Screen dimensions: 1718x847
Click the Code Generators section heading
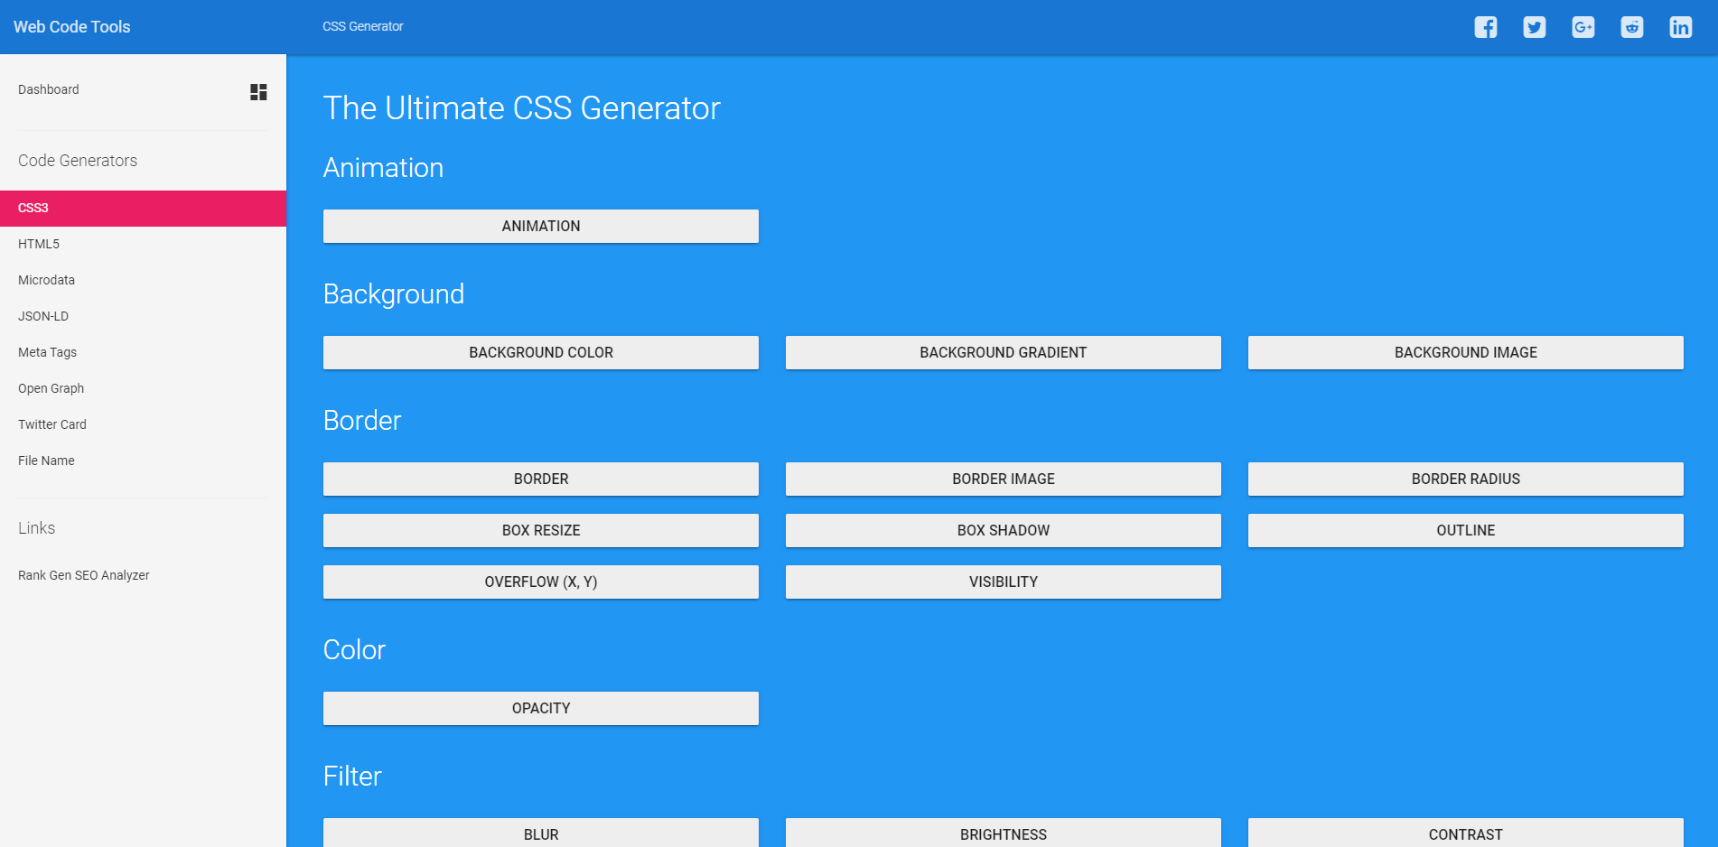[x=78, y=161]
